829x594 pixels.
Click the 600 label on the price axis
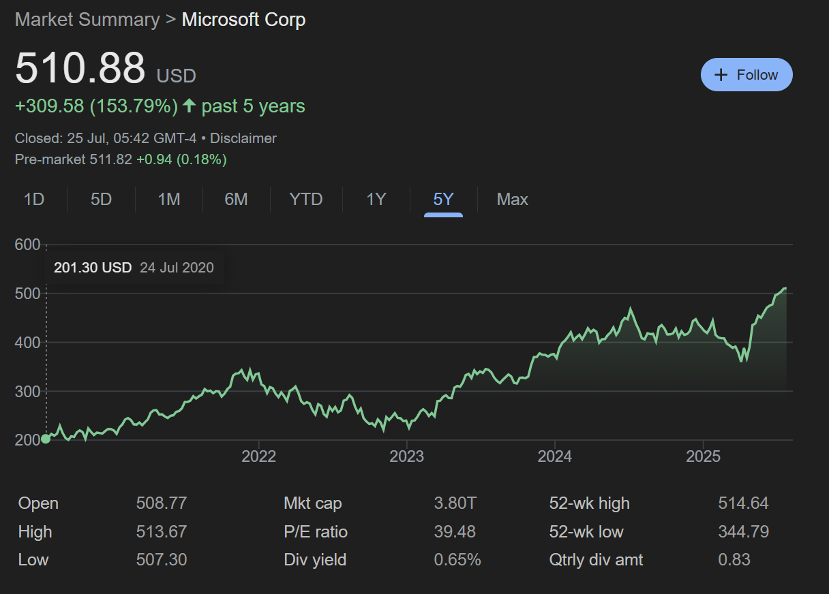click(28, 245)
